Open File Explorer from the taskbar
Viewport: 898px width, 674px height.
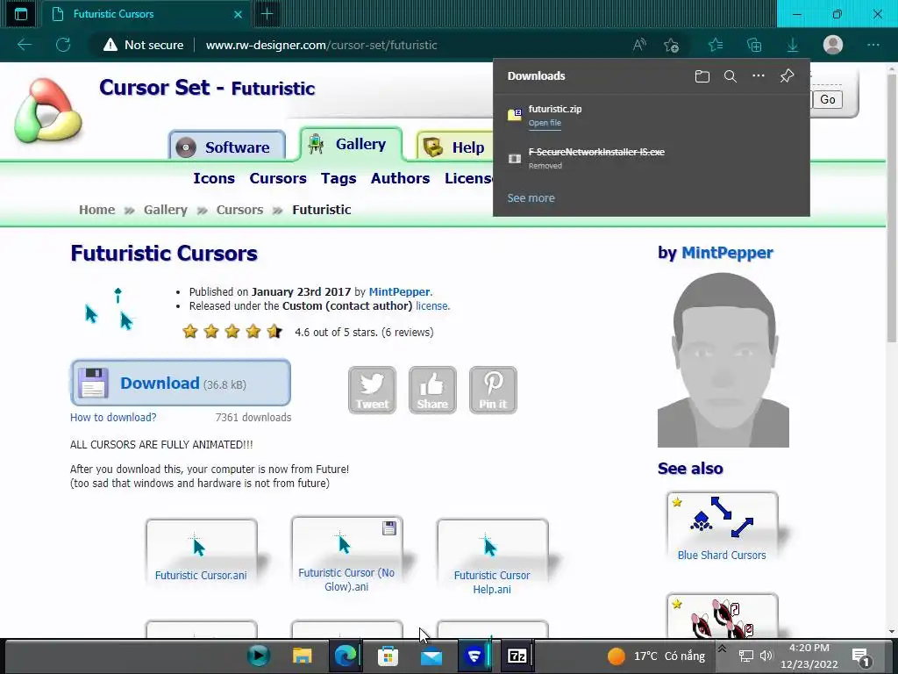[302, 656]
